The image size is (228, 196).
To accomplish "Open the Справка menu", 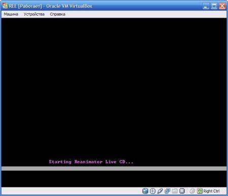I will [58, 14].
